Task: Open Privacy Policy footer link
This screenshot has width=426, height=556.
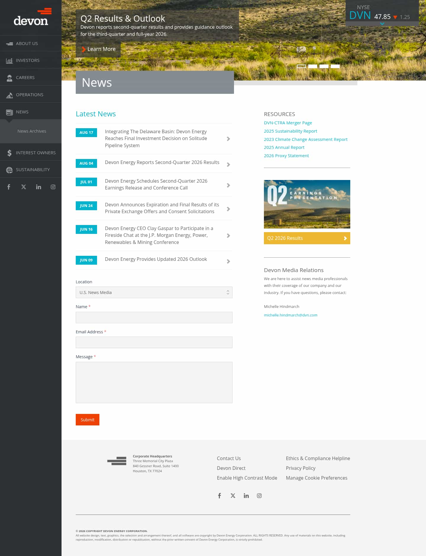Action: [x=301, y=468]
